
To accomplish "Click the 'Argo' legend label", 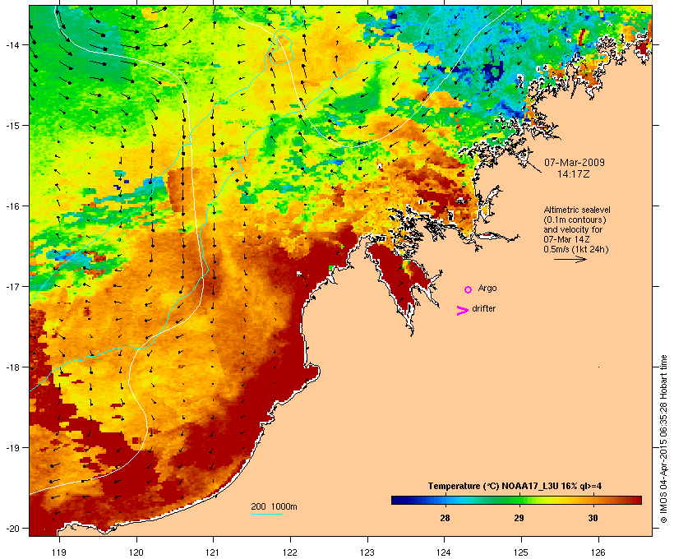I will click(487, 288).
